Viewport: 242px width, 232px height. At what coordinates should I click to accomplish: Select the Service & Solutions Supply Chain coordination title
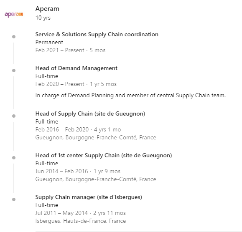point(97,35)
